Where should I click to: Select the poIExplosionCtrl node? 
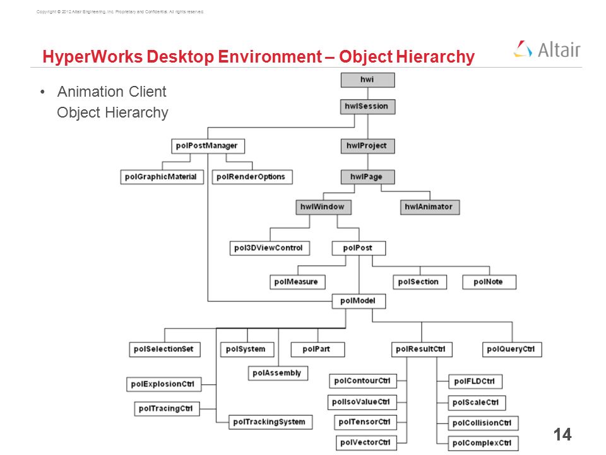pyautogui.click(x=164, y=385)
